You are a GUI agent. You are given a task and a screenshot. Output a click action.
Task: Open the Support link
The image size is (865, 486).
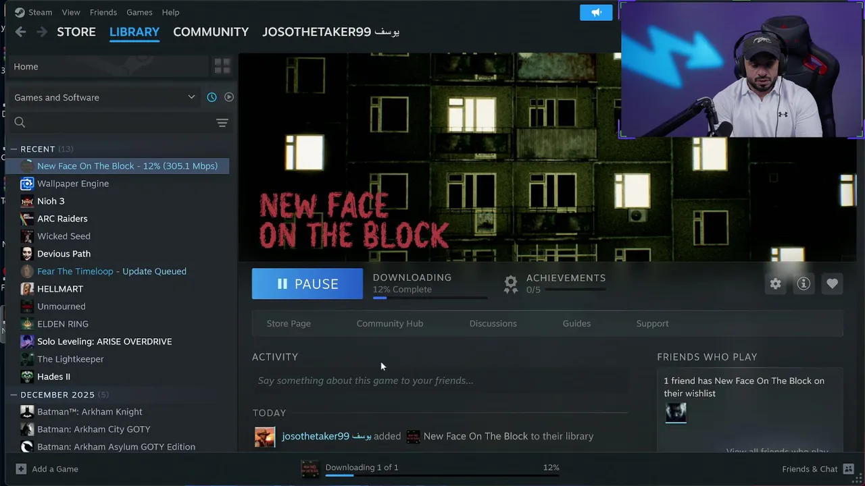(652, 323)
